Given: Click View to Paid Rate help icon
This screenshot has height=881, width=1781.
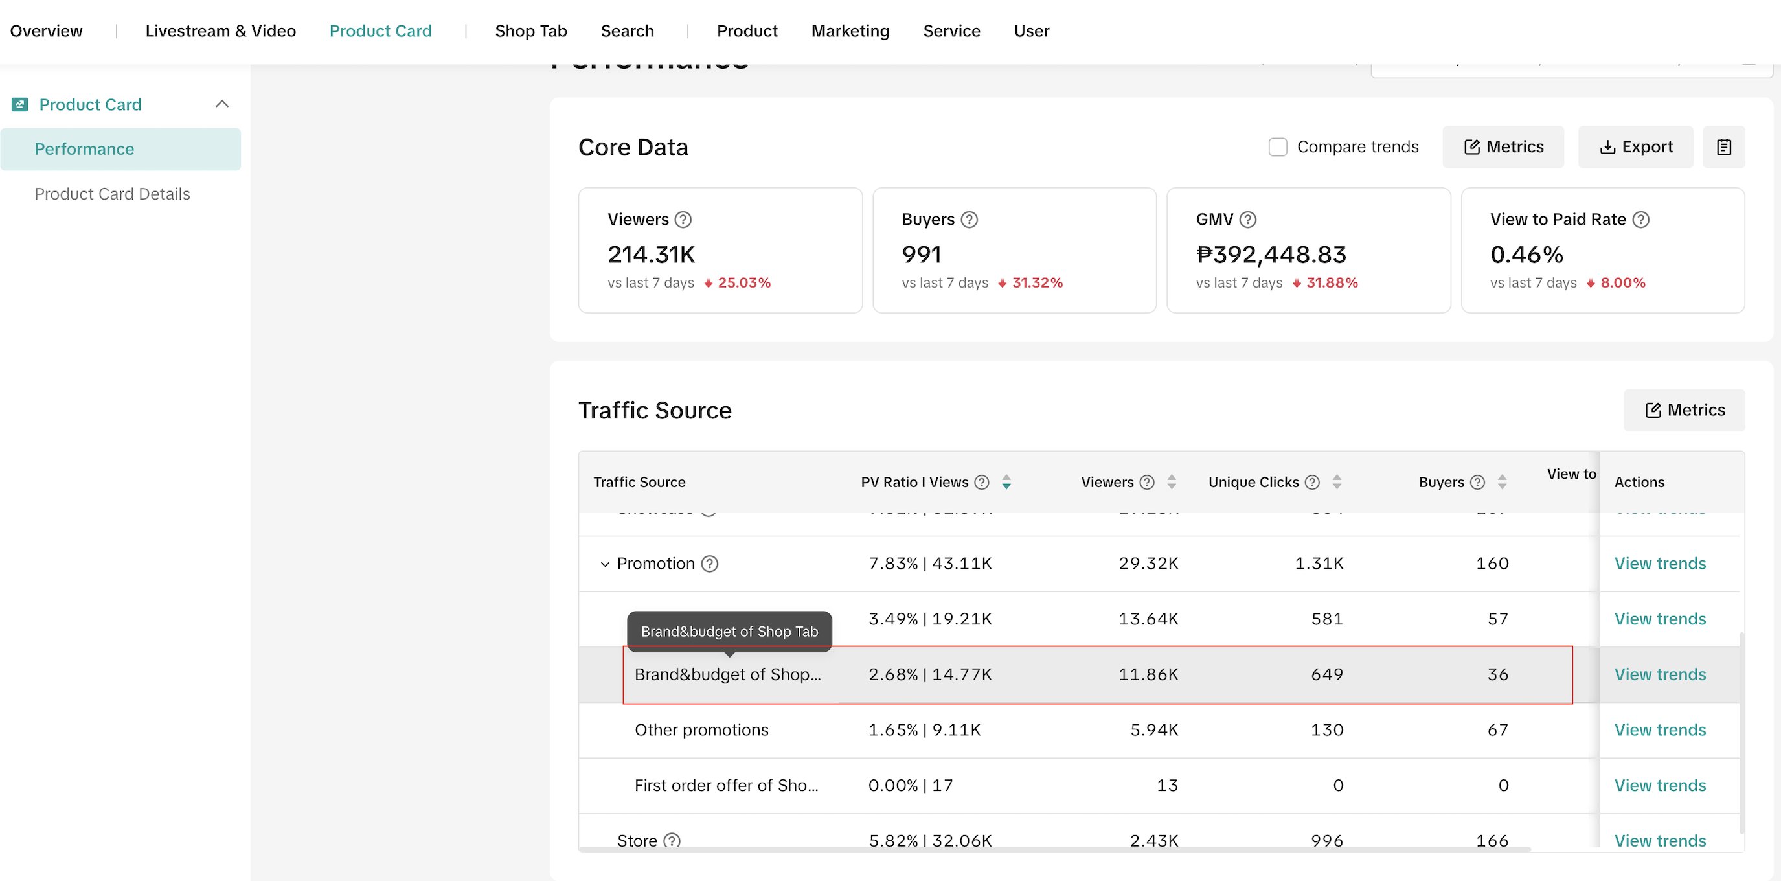Looking at the screenshot, I should (x=1640, y=219).
